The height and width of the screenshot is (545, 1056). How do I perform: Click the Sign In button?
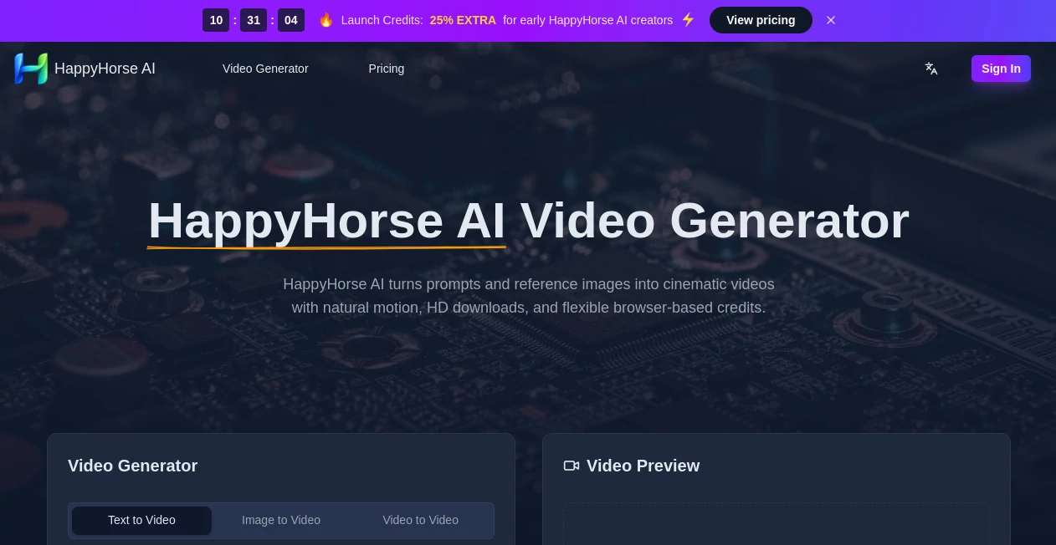(1001, 69)
